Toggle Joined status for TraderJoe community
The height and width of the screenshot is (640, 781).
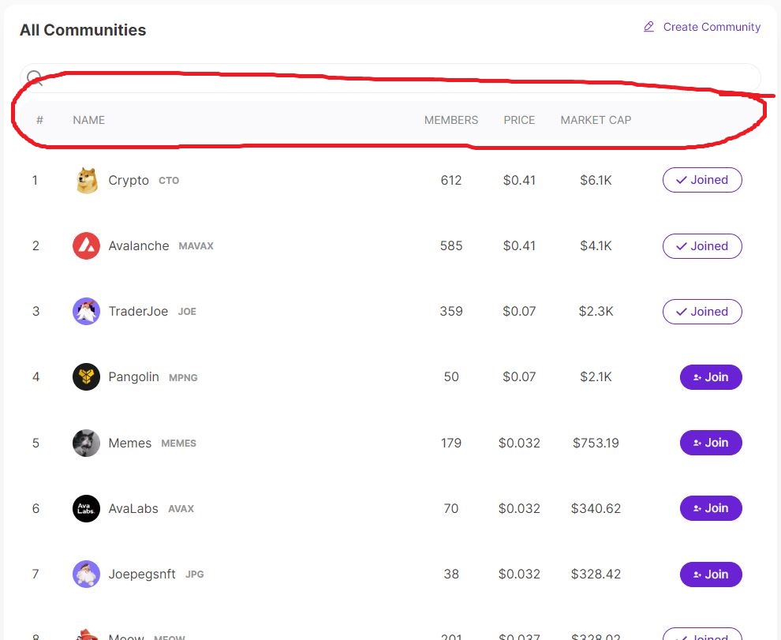click(702, 312)
